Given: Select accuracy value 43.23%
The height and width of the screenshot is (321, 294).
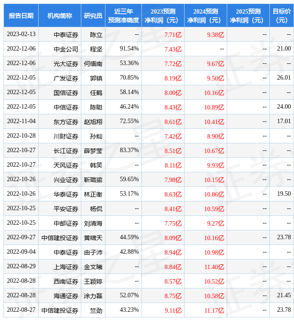Looking at the screenshot, I should 129,310.
